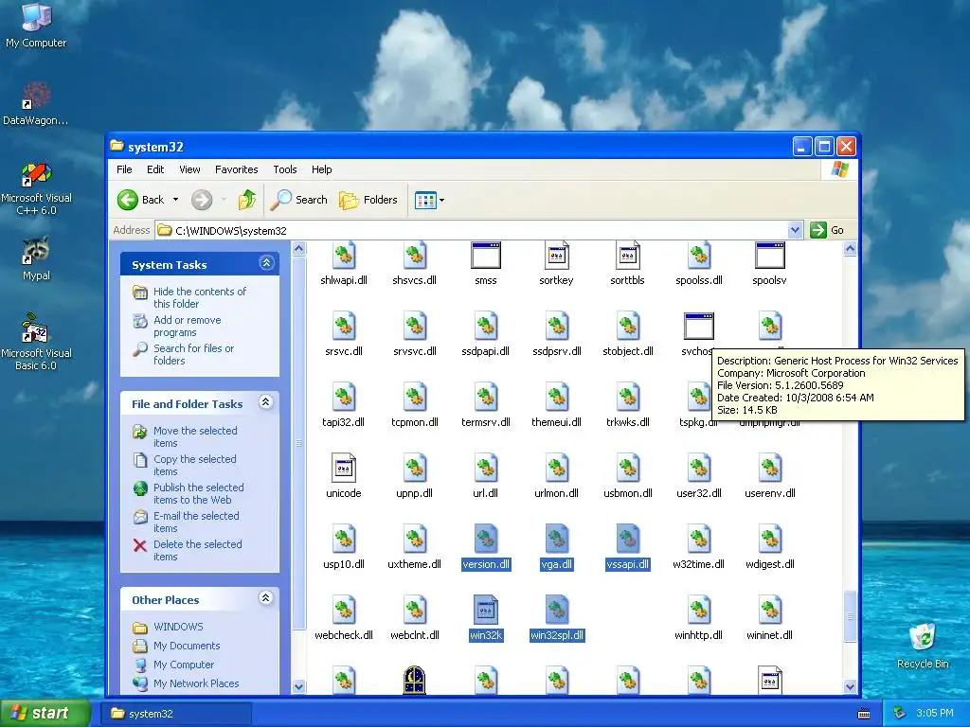
Task: Click task pane scrollbar down arrow
Action: [298, 686]
